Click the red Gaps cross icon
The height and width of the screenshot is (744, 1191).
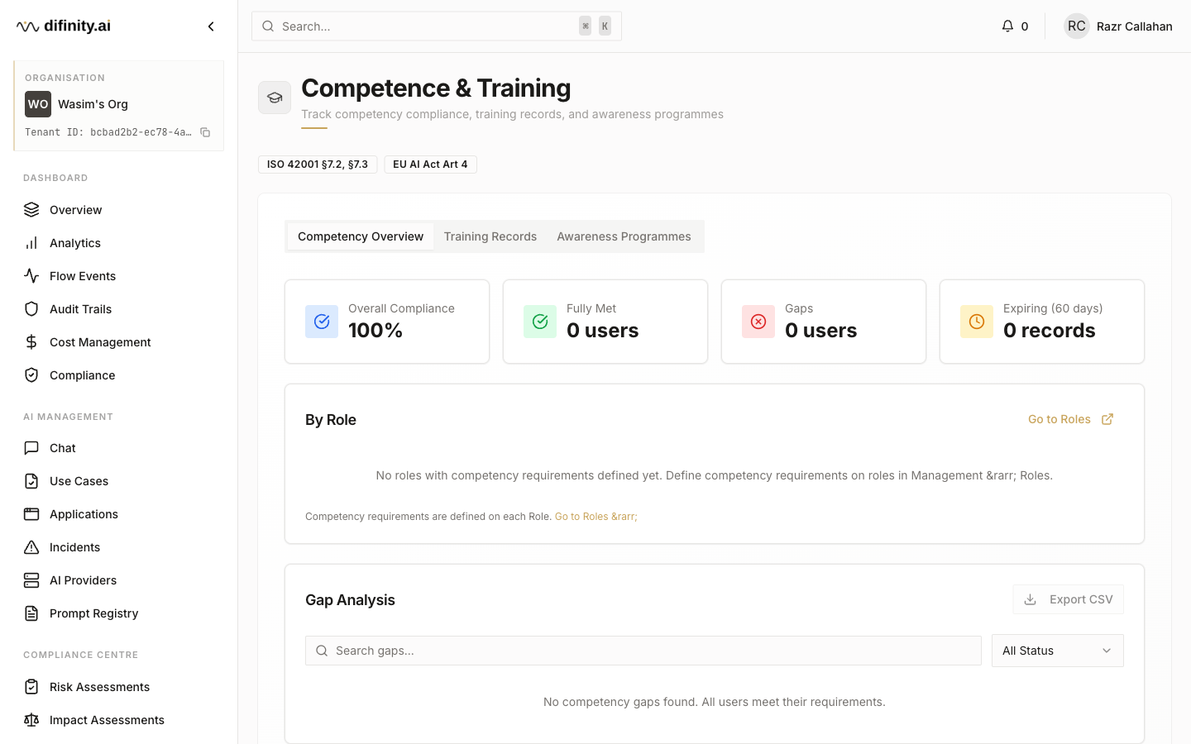click(758, 322)
